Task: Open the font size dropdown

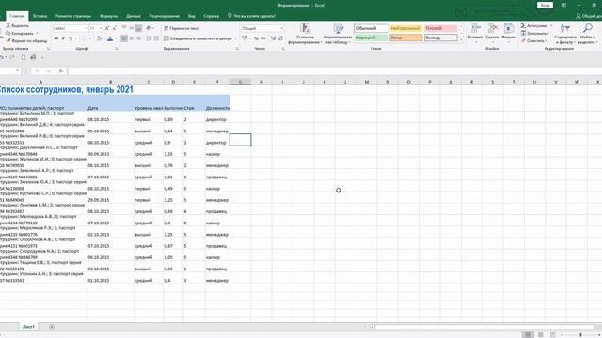Action: pos(101,28)
